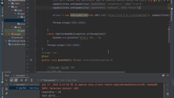Screen dimensions: 174x98
Task: Sort test results by duration
Action: pos(26,80)
